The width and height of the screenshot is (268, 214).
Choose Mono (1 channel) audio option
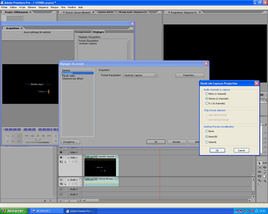pos(207,94)
